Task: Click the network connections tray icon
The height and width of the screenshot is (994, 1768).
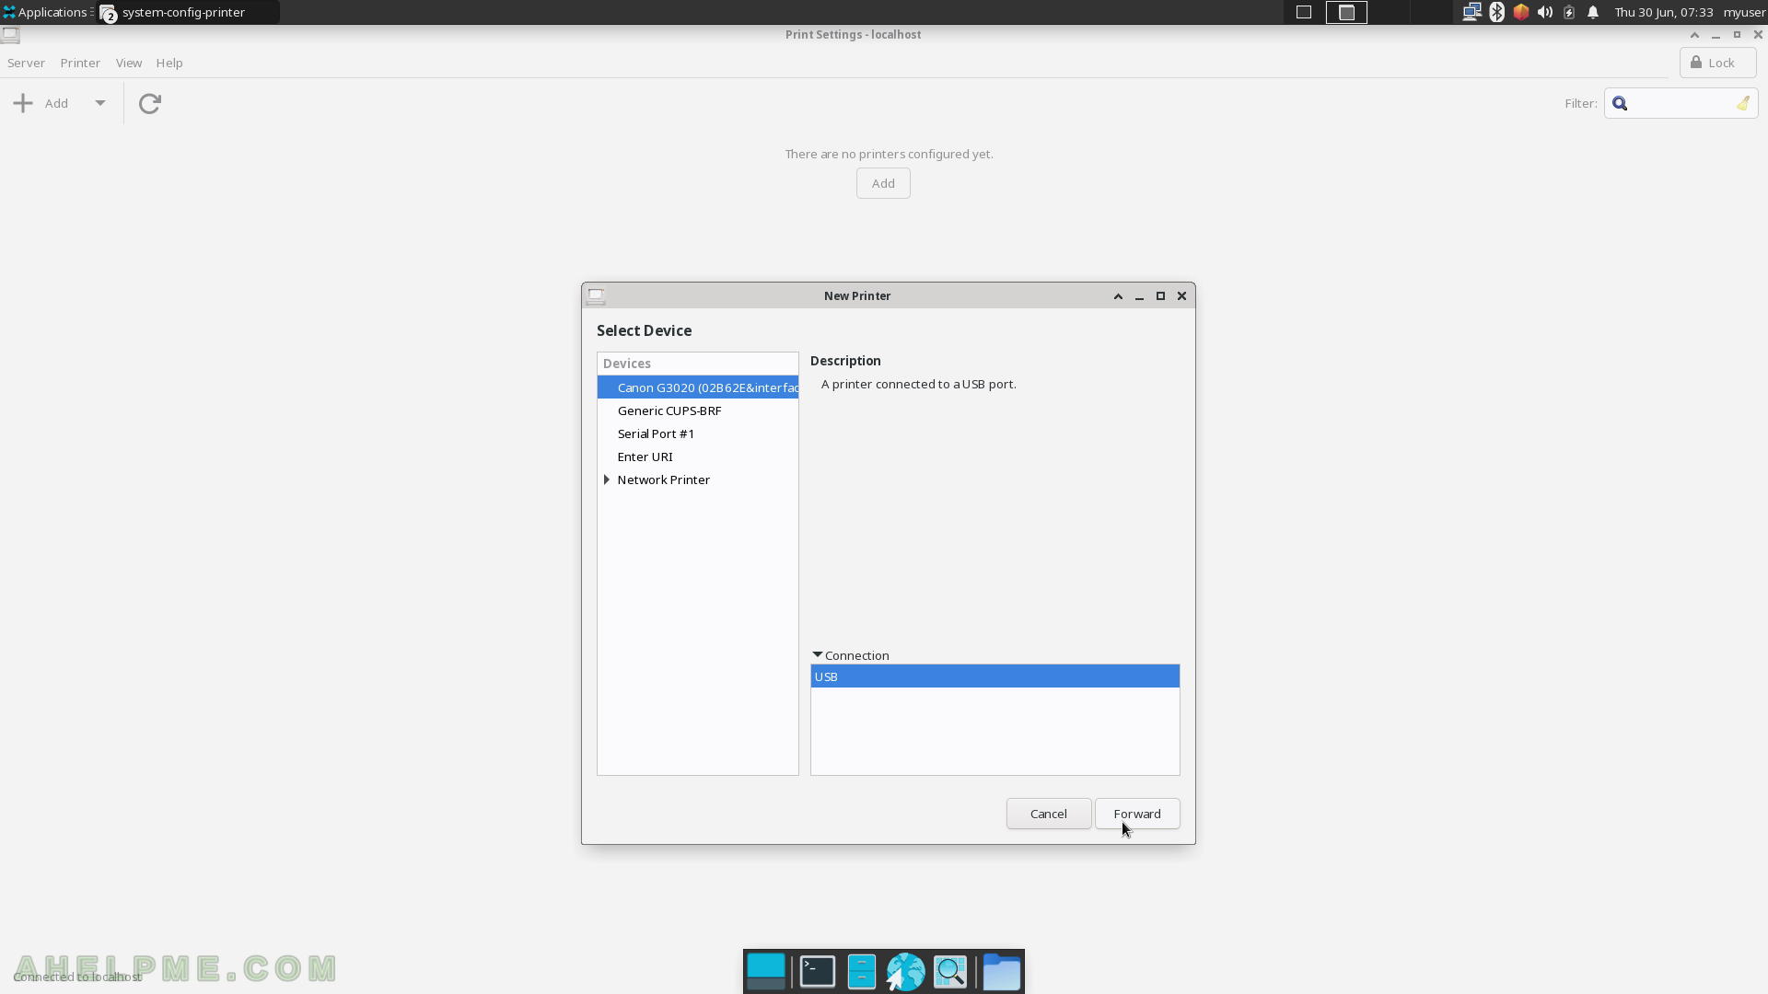Action: point(1471,12)
